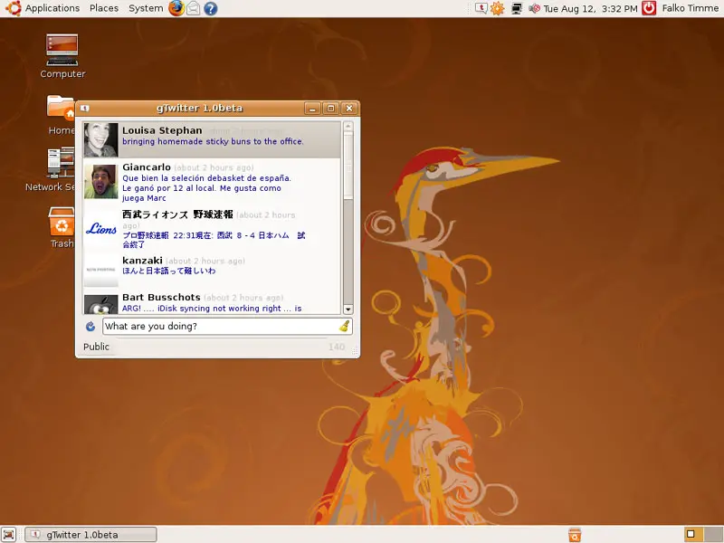Click the 西武ライオンズ 野球速報 name
724x543 pixels.
(177, 214)
